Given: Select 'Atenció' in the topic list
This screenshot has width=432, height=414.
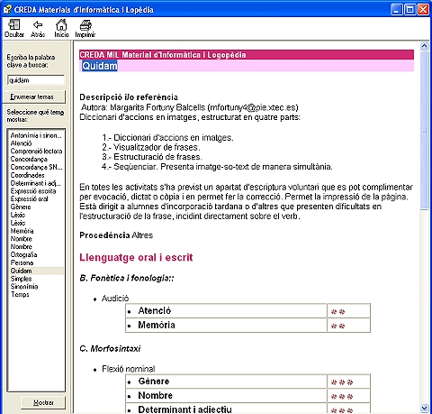Looking at the screenshot, I should (21, 143).
